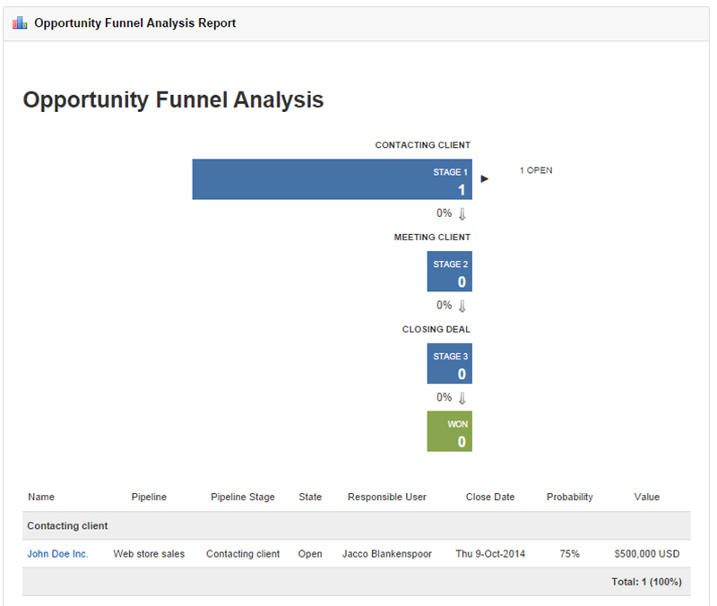717x606 pixels.
Task: Click the green Won funnel box
Action: coord(450,431)
